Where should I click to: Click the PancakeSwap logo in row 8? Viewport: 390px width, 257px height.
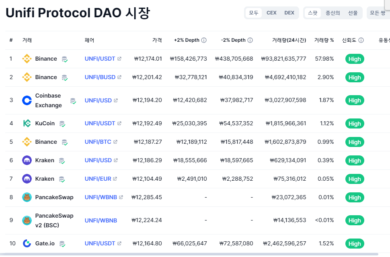coord(27,197)
